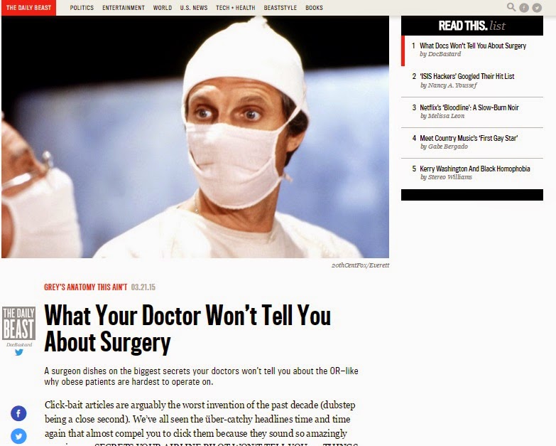Screen dimensions: 556x446
Task: Share article via blue Facebook circle button
Action: 18,413
